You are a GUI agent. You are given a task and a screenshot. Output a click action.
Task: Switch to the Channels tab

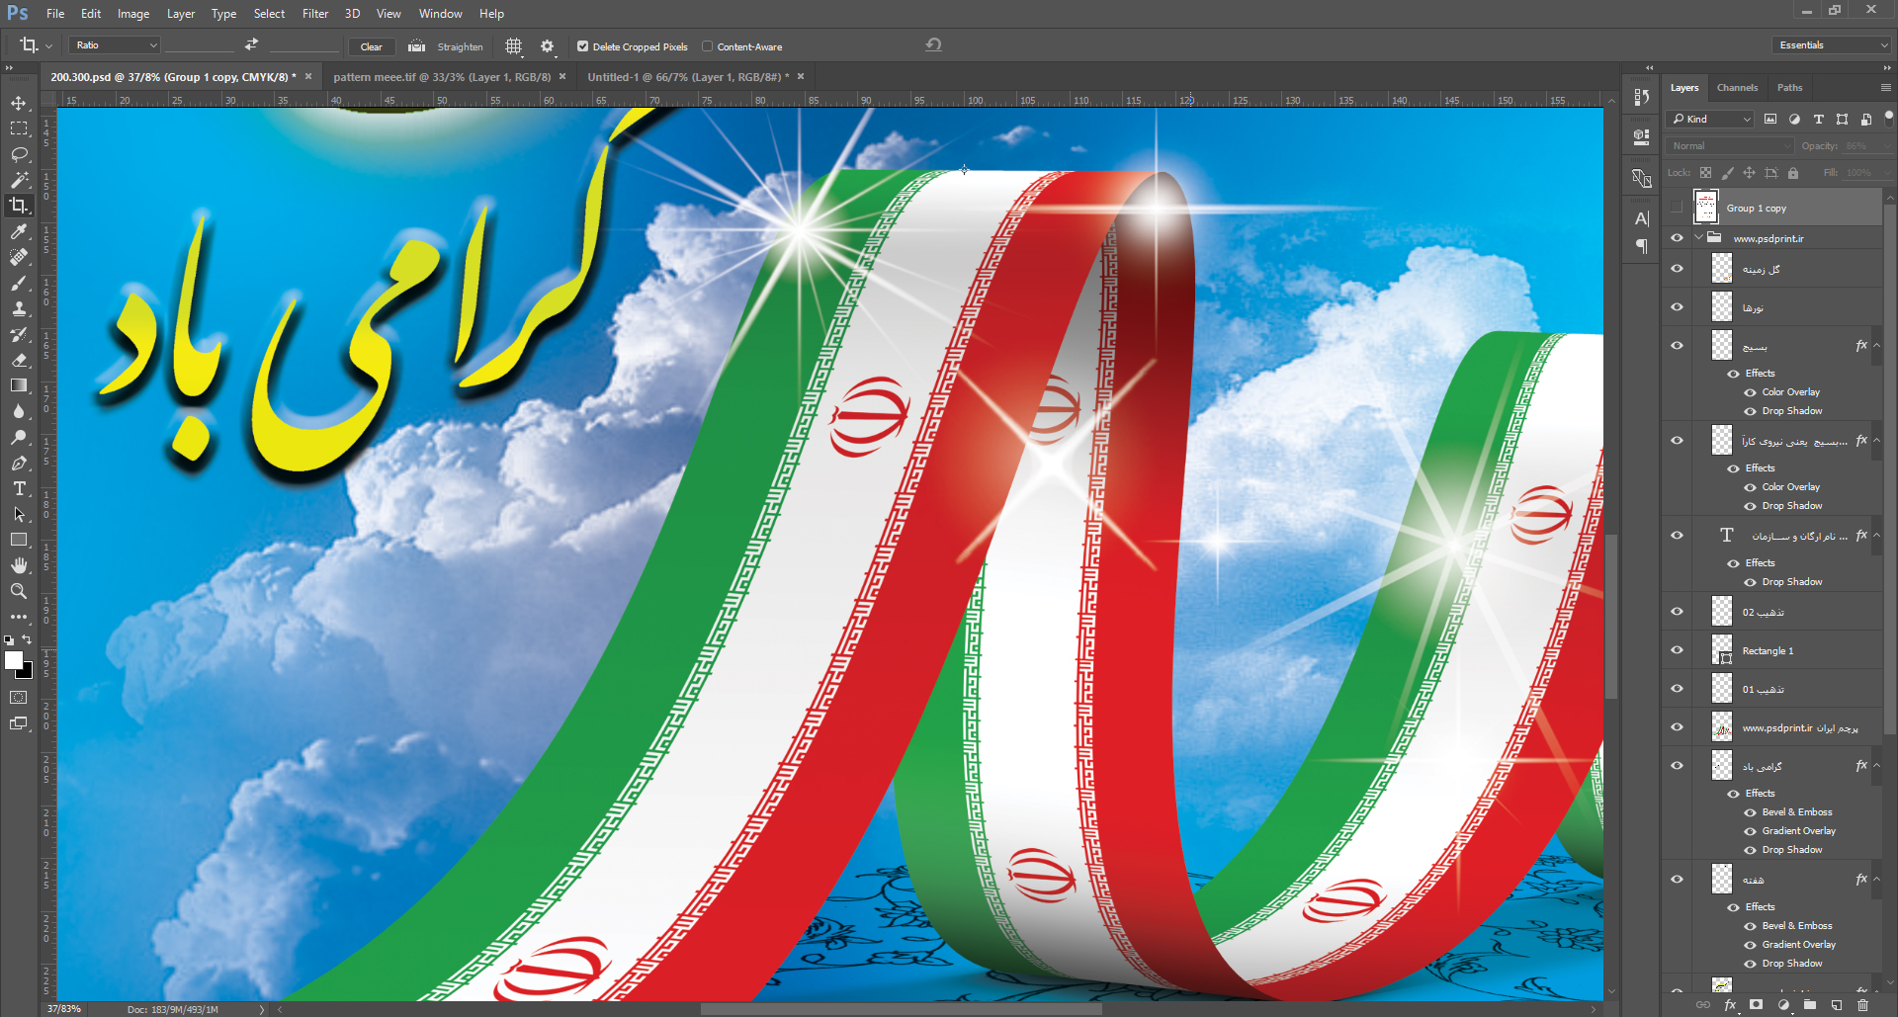click(x=1737, y=88)
